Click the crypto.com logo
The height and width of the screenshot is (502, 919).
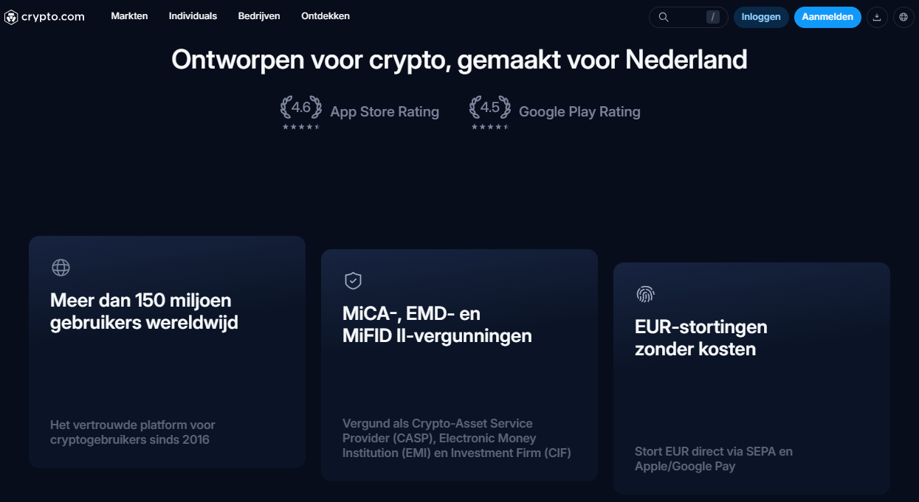(44, 16)
